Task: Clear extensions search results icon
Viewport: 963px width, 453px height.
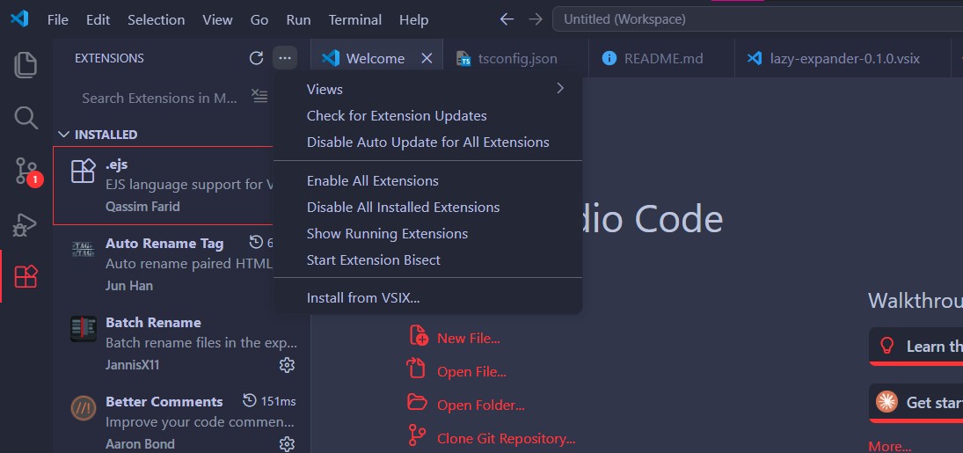Action: pos(259,97)
